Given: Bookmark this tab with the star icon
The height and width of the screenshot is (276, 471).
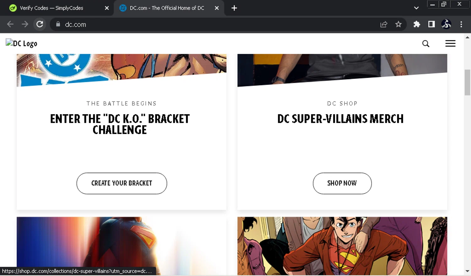Looking at the screenshot, I should (398, 24).
